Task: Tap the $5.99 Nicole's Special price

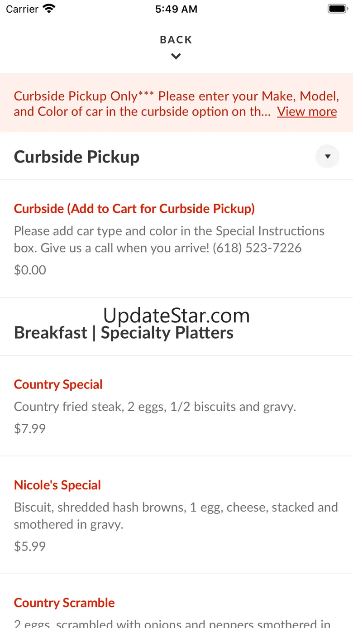Action: coord(30,546)
